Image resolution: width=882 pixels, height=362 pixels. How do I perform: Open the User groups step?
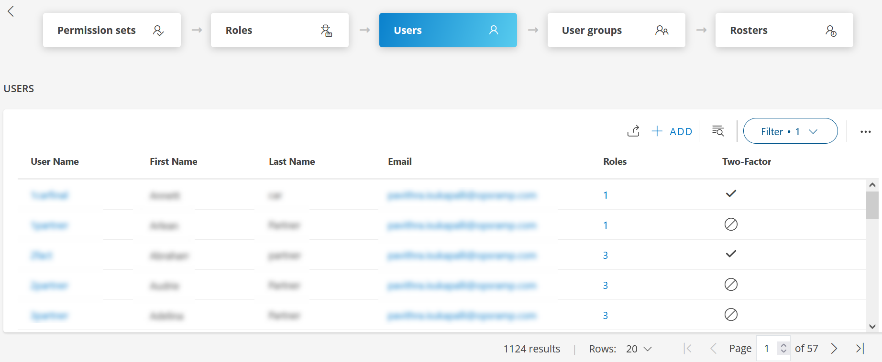[617, 30]
